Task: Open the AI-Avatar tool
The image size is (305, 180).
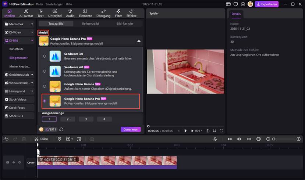Action: point(26,14)
